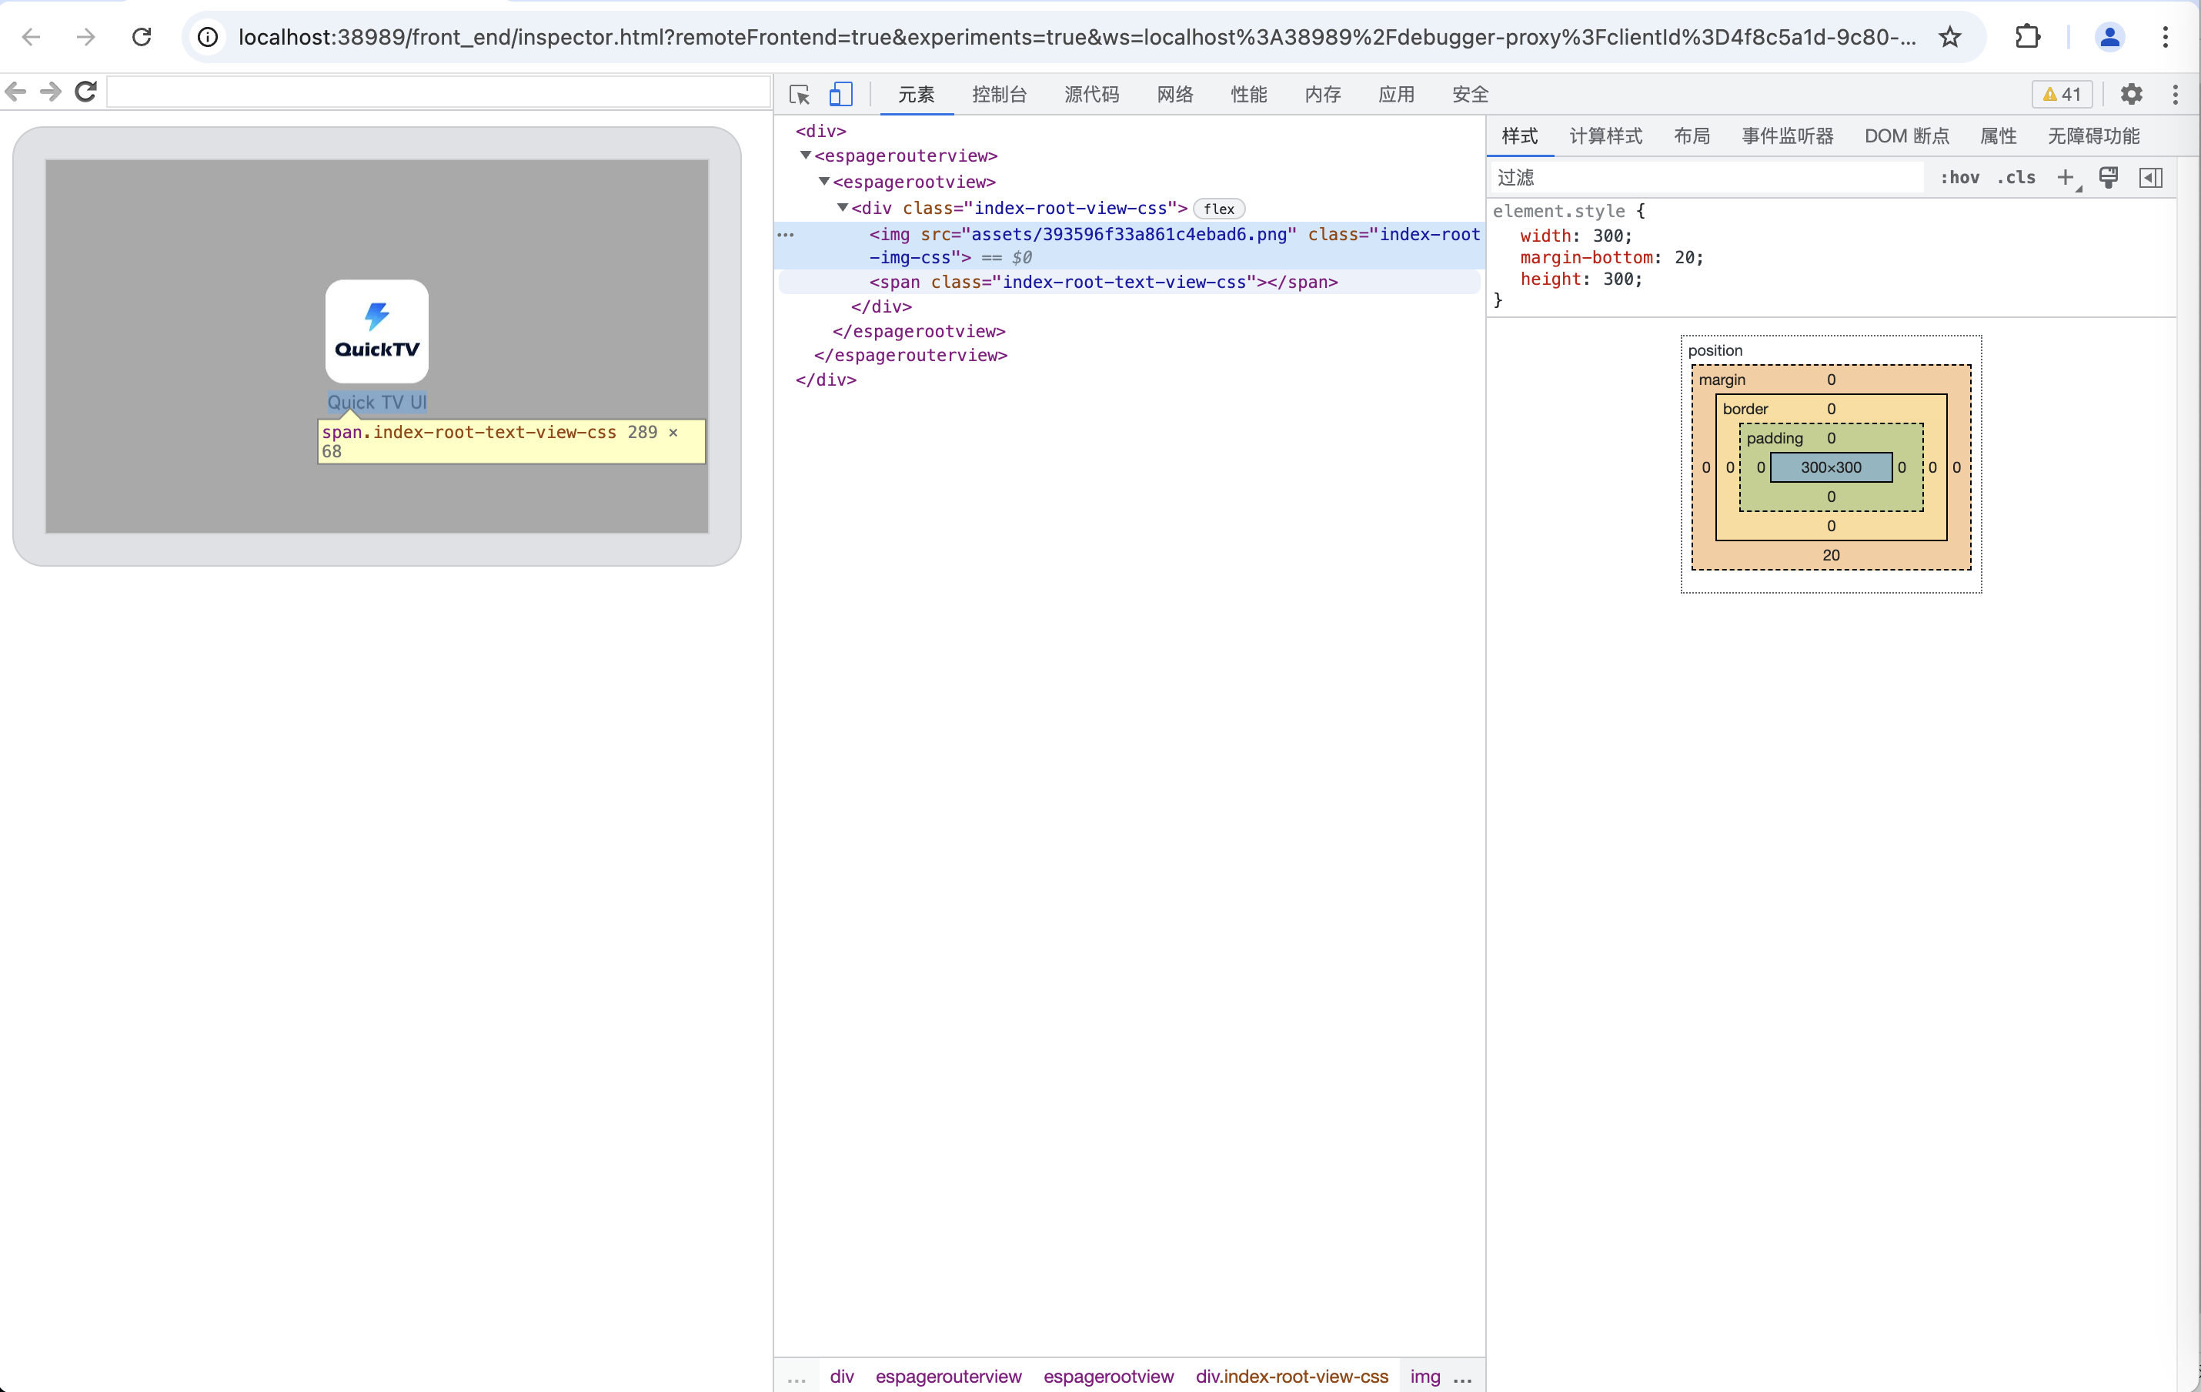The width and height of the screenshot is (2201, 1392).
Task: Switch to the 控制台 tab
Action: point(999,94)
